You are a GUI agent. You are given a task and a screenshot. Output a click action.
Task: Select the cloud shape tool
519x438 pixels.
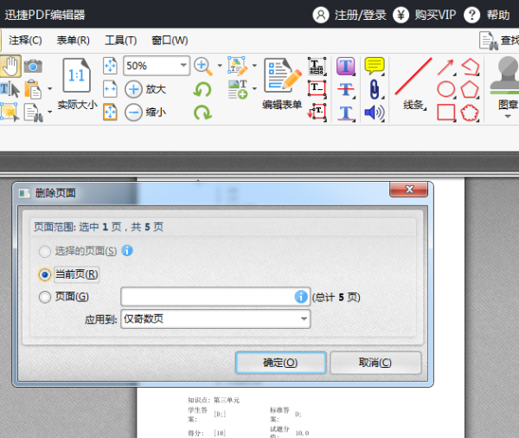pos(470,113)
